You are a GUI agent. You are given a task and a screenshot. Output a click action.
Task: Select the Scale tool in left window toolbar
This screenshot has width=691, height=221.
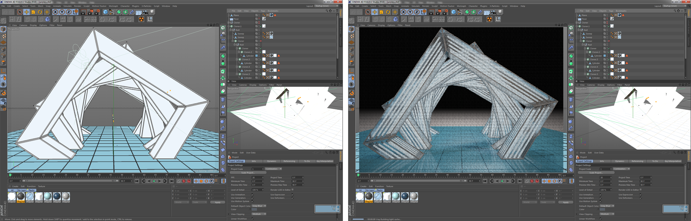[33, 12]
